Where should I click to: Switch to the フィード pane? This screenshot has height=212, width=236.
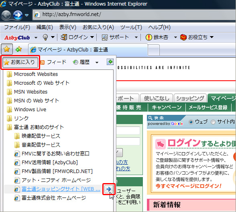tap(53, 62)
